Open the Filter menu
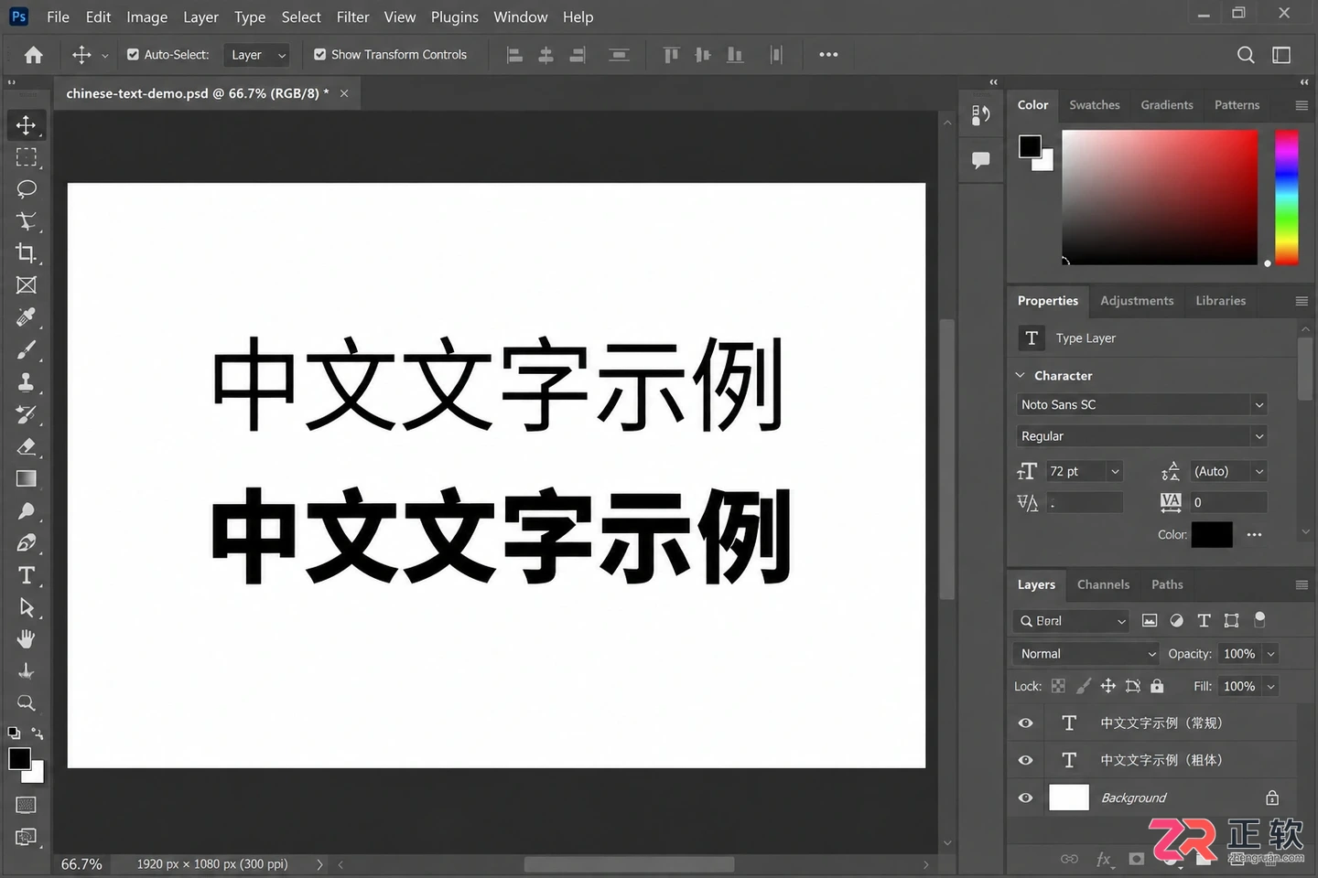 (x=352, y=16)
